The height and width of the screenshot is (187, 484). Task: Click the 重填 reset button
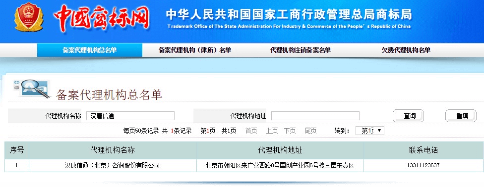(x=461, y=116)
